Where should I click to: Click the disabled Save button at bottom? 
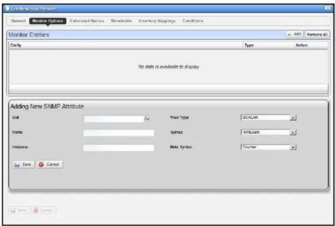tap(19, 211)
